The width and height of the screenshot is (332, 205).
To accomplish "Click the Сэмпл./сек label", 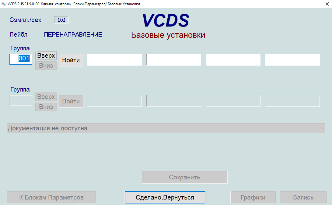I will point(25,20).
